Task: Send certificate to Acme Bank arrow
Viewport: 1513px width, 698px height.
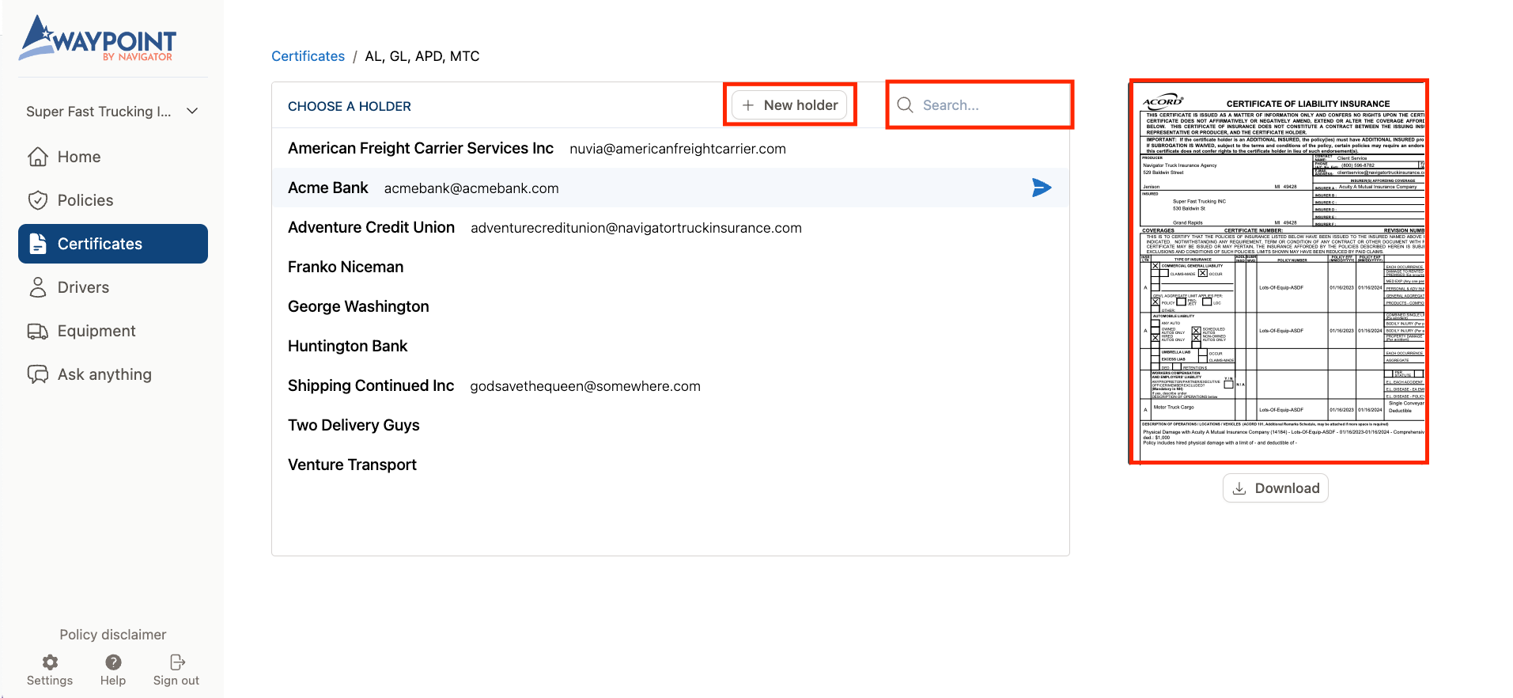Action: point(1042,188)
